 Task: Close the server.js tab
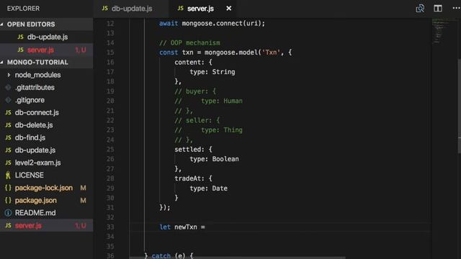tap(229, 9)
